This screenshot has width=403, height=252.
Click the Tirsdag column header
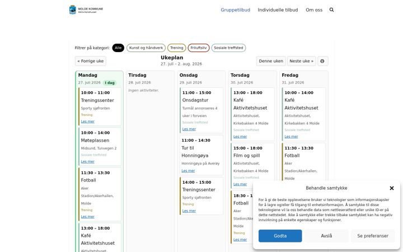tap(137, 75)
